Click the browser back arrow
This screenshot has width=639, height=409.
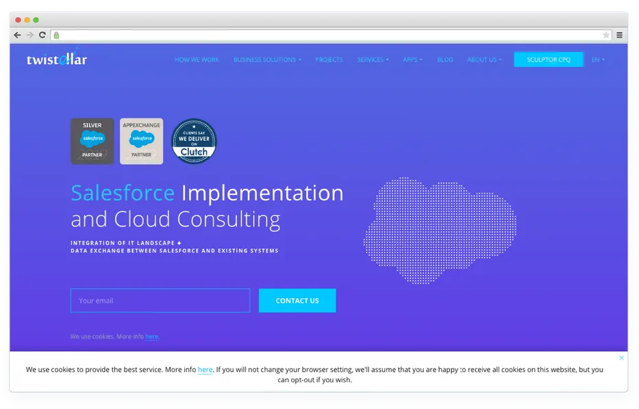pos(17,35)
